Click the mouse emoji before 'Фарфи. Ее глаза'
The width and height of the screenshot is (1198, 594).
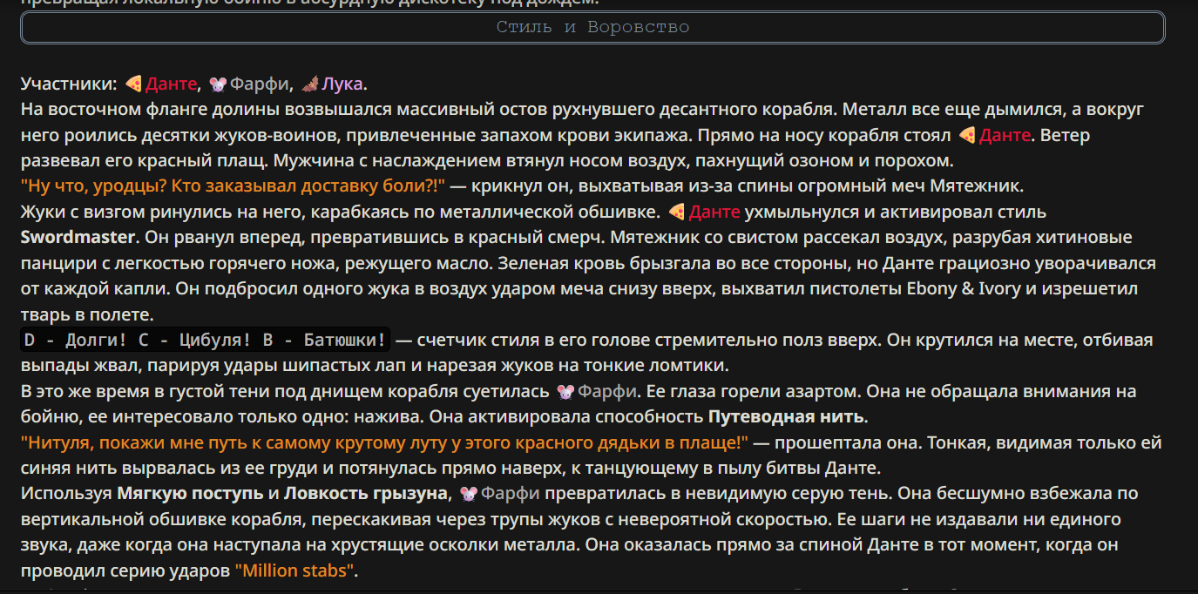566,392
